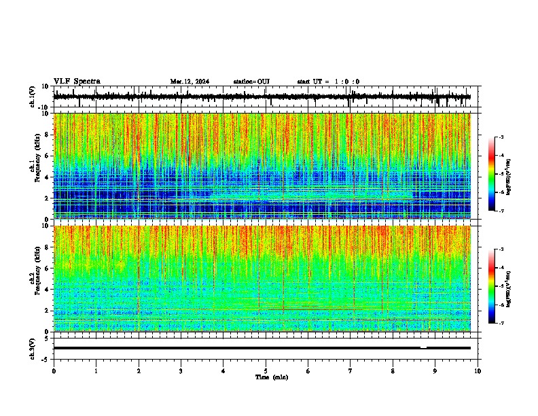Click the 'VLF Spectra' title text
Image resolution: width=538 pixels, height=416 pixels.
coord(77,82)
